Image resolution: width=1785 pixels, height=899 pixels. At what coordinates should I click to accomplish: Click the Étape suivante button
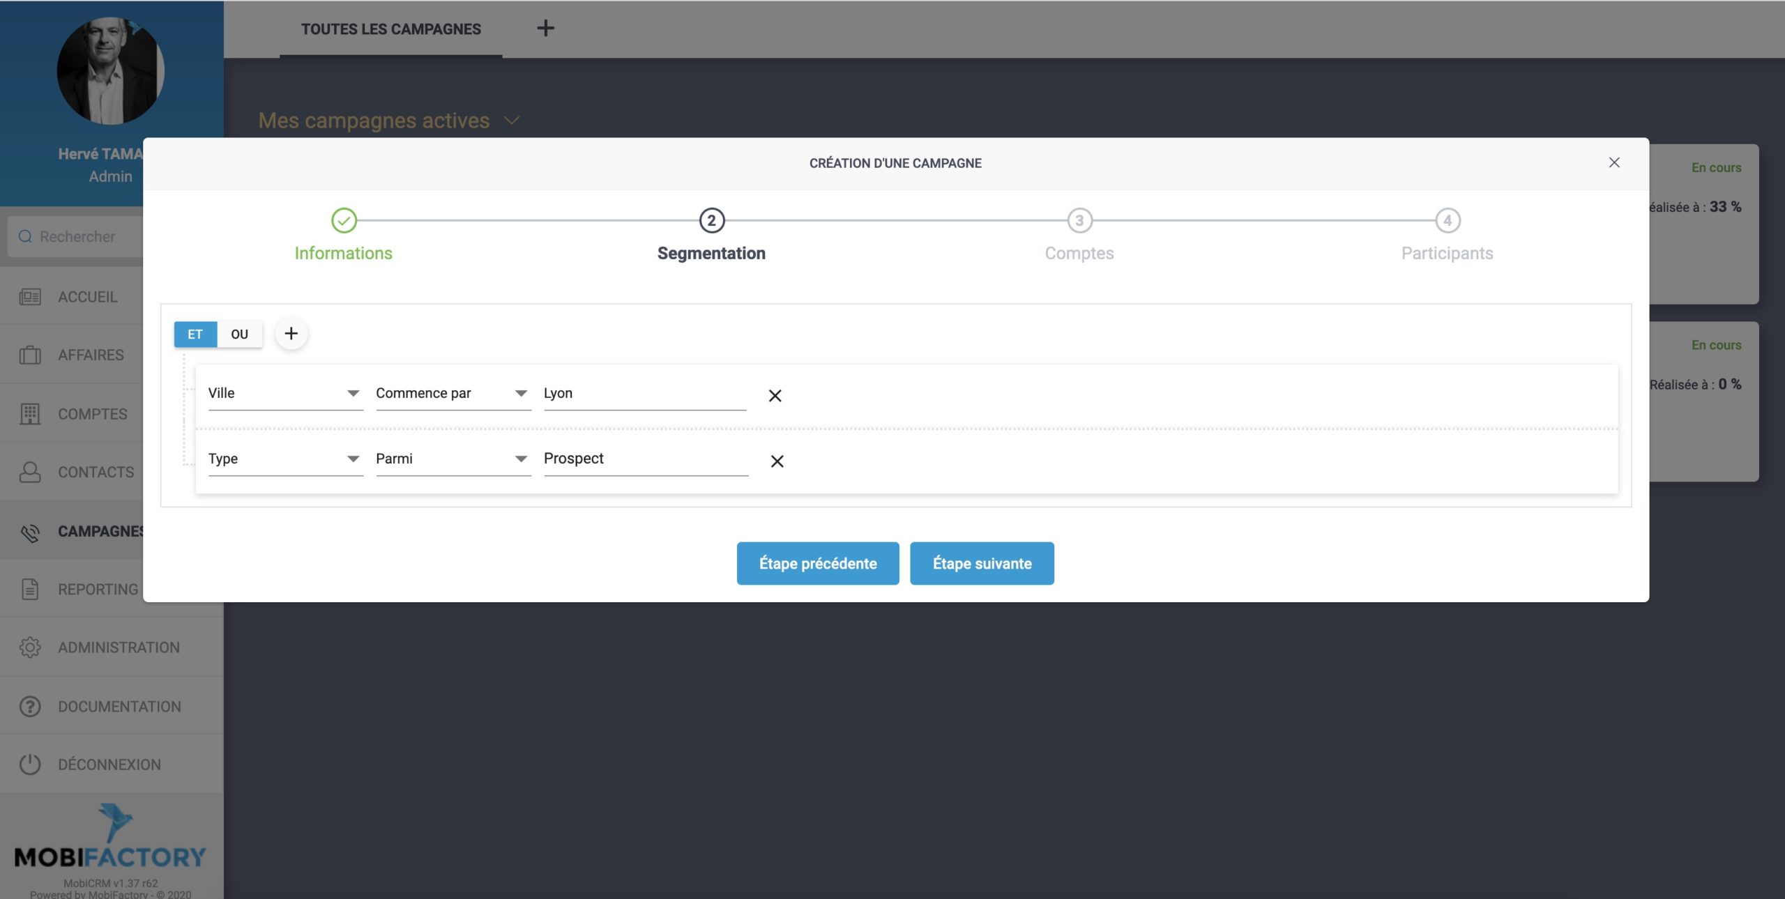pos(981,563)
